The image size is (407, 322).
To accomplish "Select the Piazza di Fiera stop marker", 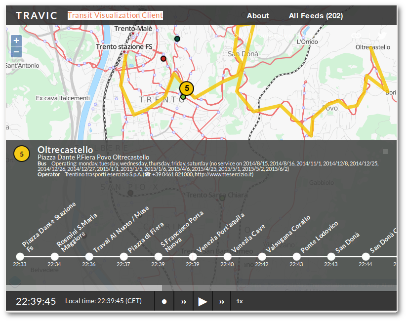I will (124, 257).
